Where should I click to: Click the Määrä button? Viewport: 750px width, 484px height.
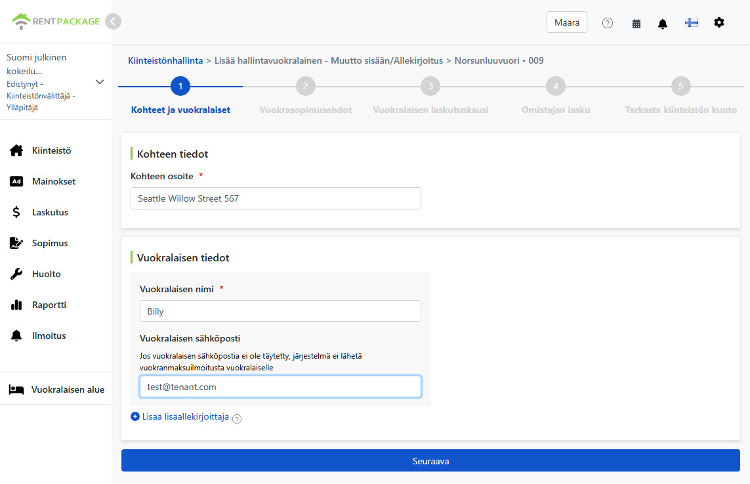(567, 22)
